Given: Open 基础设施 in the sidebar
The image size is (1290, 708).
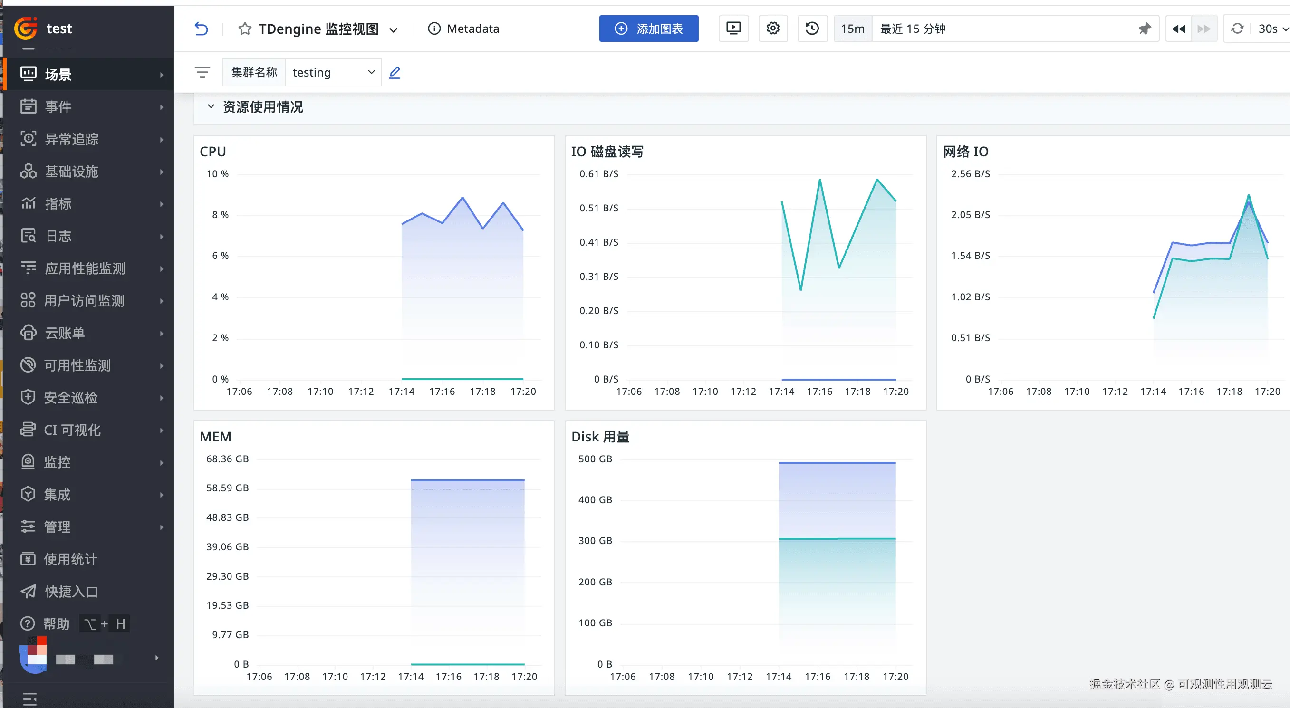Looking at the screenshot, I should tap(88, 171).
